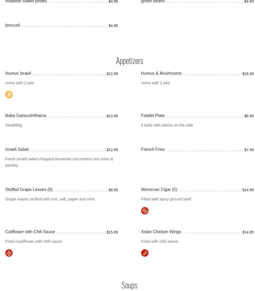Click the Israeli Salad item title
This screenshot has height=291, width=255.
click(17, 149)
